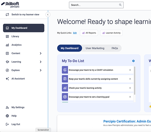Click inside the Search field
Viewport: 151px width, 132px height.
click(96, 5)
